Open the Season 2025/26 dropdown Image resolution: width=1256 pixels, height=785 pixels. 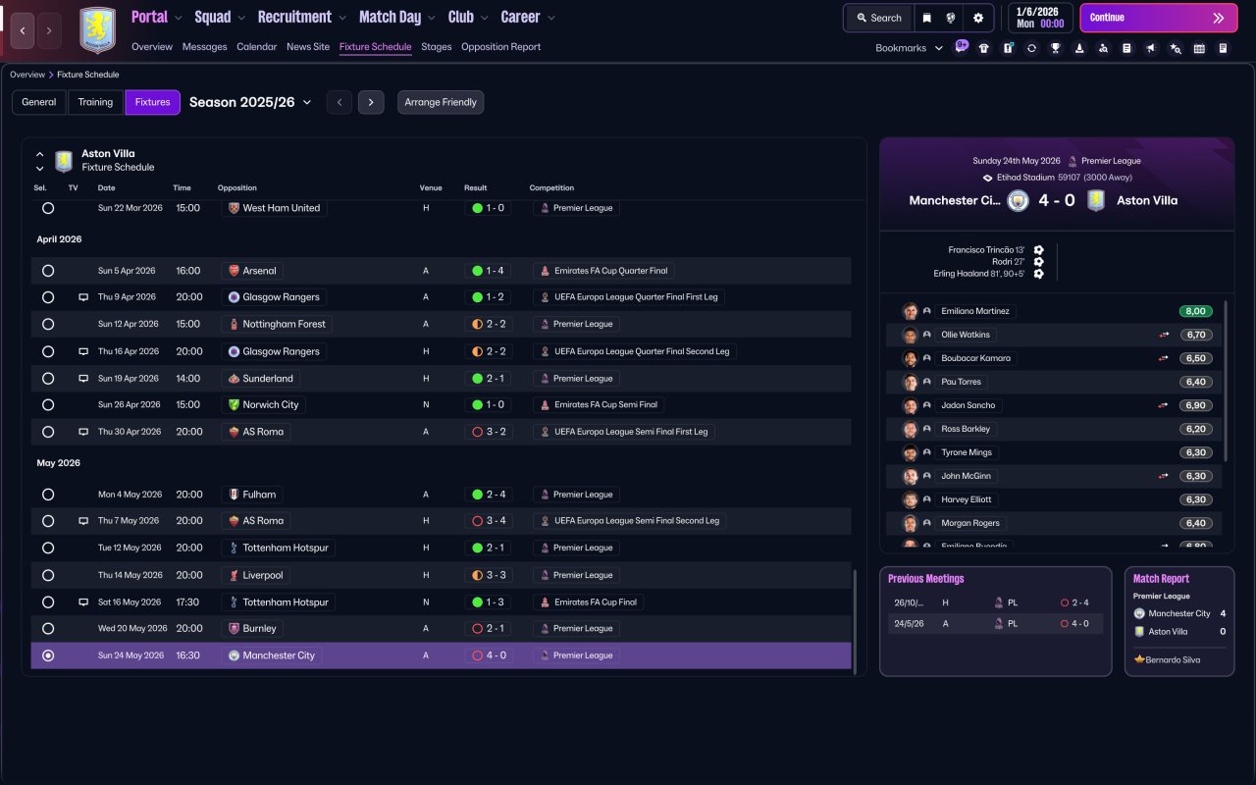pos(250,102)
